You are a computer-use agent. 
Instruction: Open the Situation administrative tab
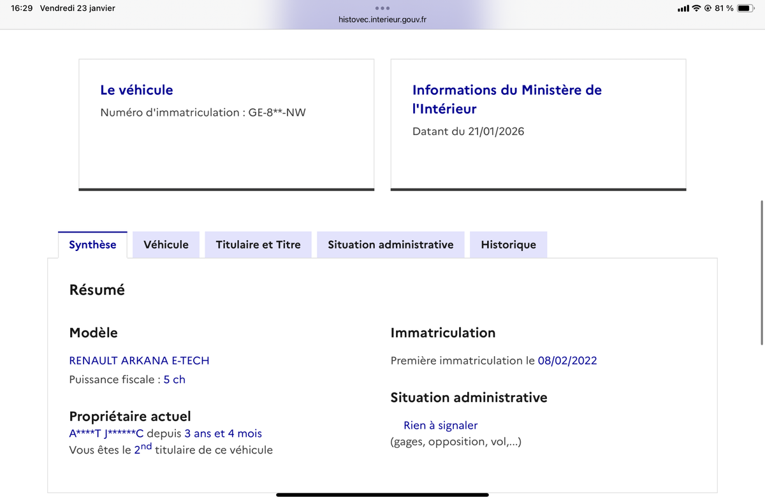tap(391, 245)
